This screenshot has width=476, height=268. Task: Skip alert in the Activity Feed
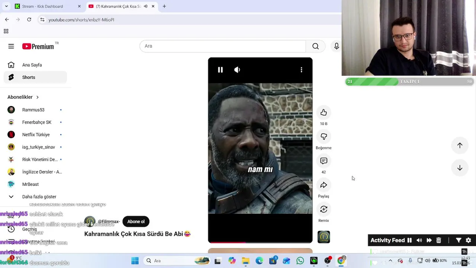(429, 240)
